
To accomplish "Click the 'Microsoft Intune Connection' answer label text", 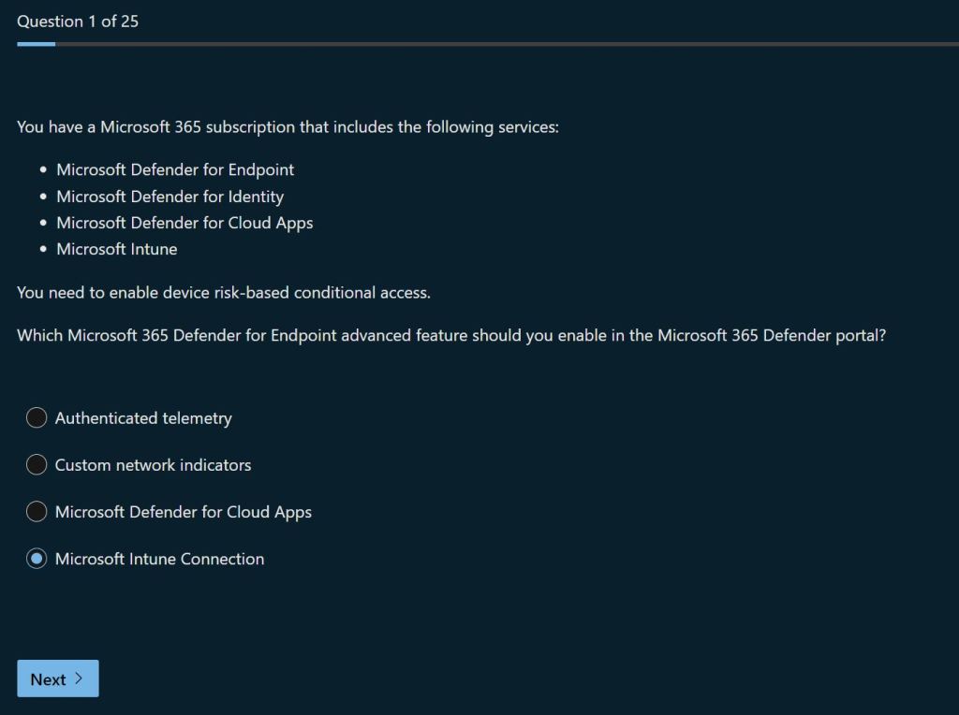I will pos(159,559).
